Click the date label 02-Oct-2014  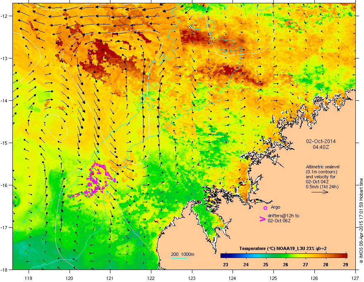click(x=321, y=141)
